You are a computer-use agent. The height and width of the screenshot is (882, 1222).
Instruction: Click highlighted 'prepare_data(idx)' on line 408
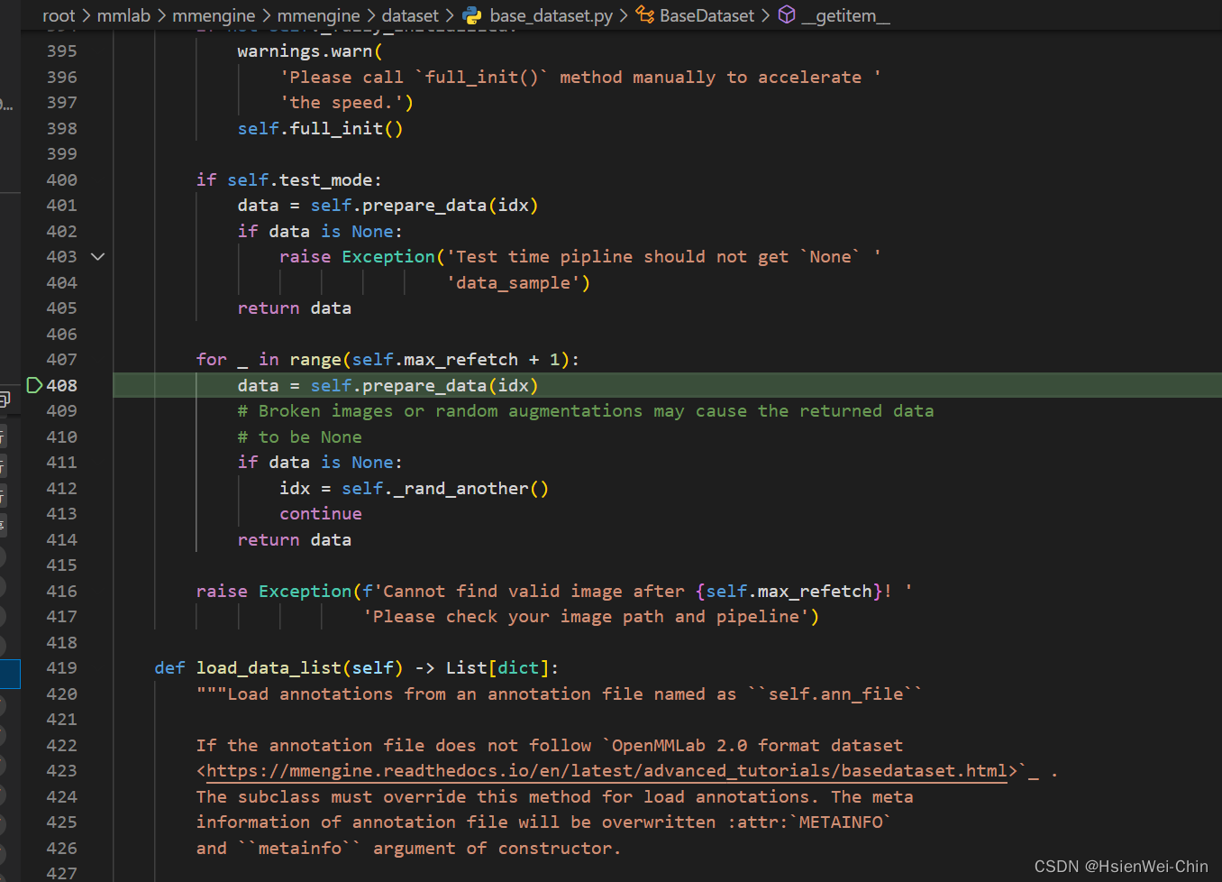[x=450, y=386]
